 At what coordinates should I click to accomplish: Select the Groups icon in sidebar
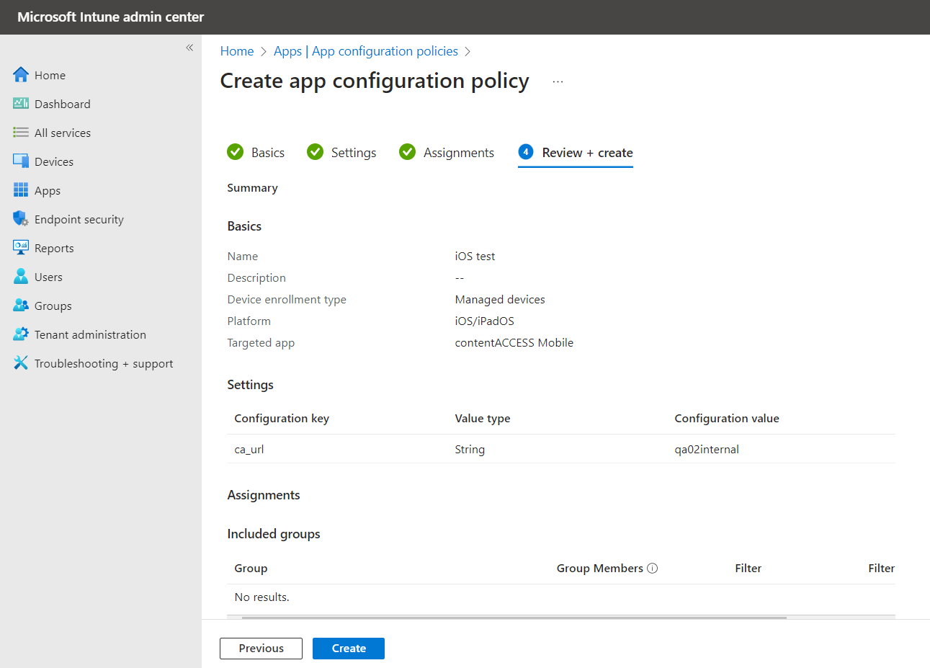(x=21, y=306)
